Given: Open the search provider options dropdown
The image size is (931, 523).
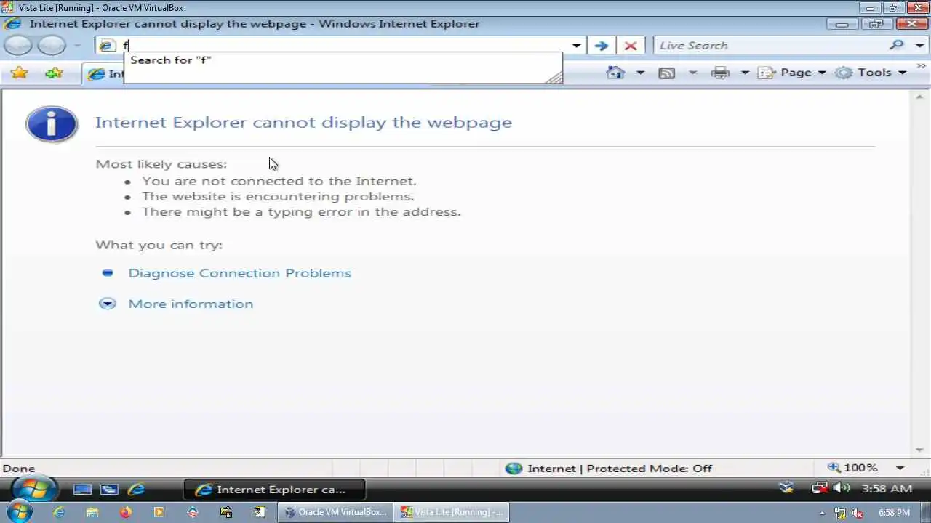Looking at the screenshot, I should (919, 46).
